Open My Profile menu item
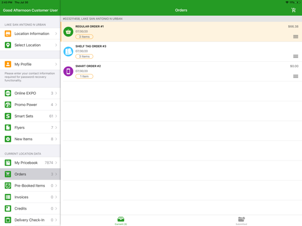302x226 pixels. point(30,64)
